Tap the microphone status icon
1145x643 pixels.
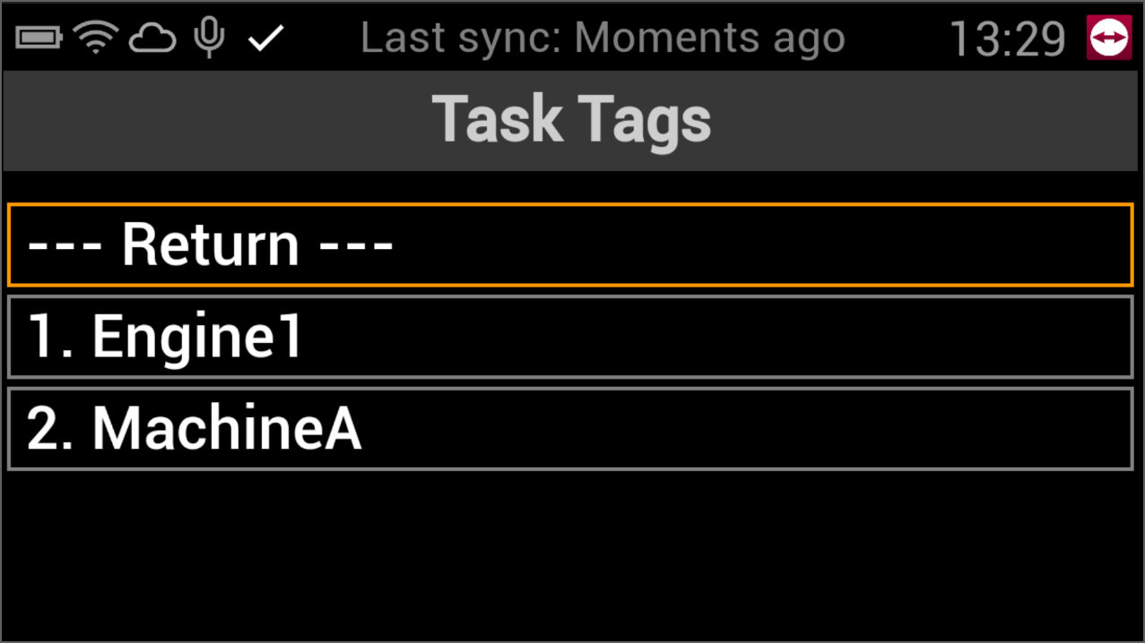[210, 39]
